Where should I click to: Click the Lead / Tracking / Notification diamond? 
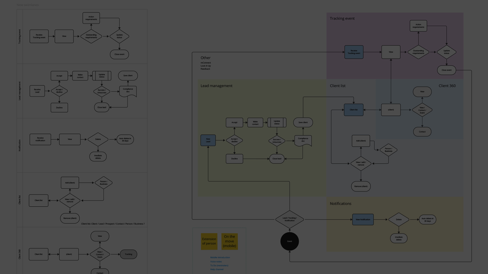coord(289,219)
